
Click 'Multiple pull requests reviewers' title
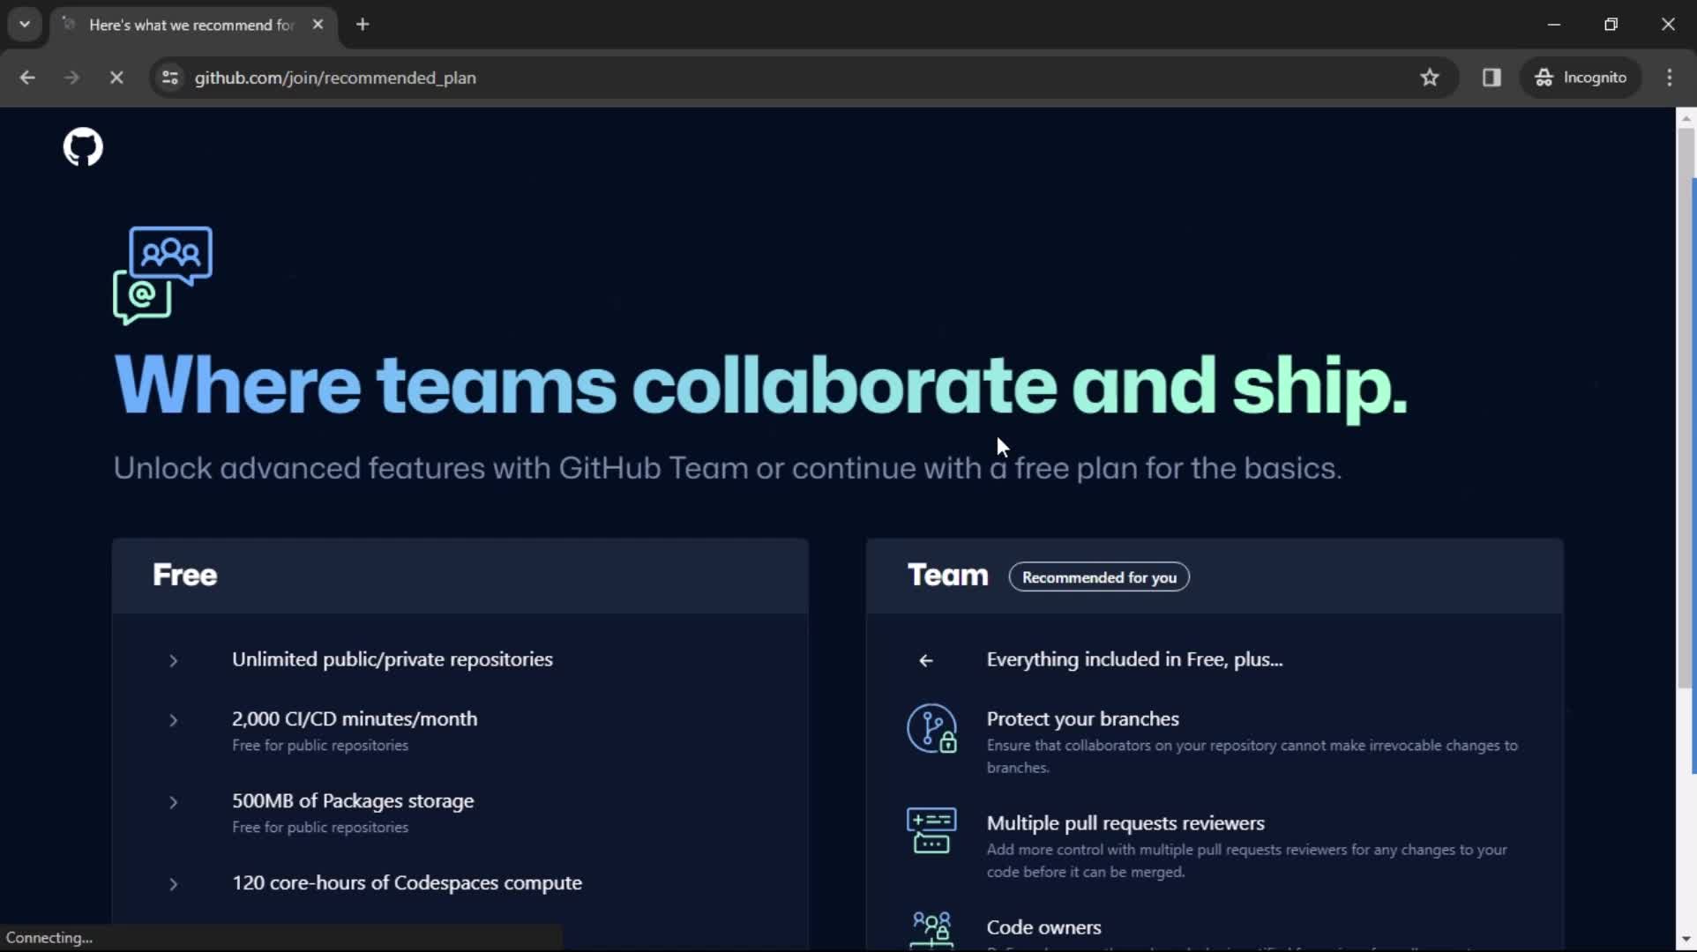1125,822
